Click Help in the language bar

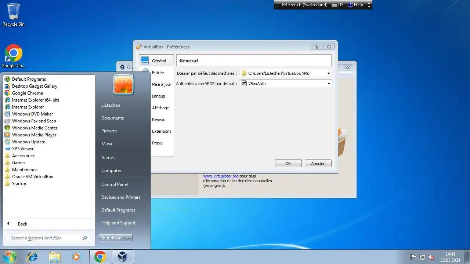point(355,5)
